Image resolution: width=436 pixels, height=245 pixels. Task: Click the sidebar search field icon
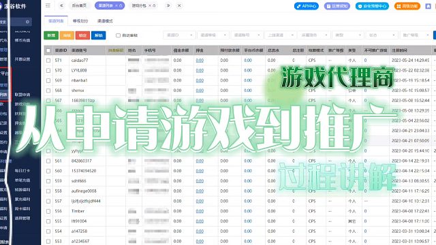27,22
